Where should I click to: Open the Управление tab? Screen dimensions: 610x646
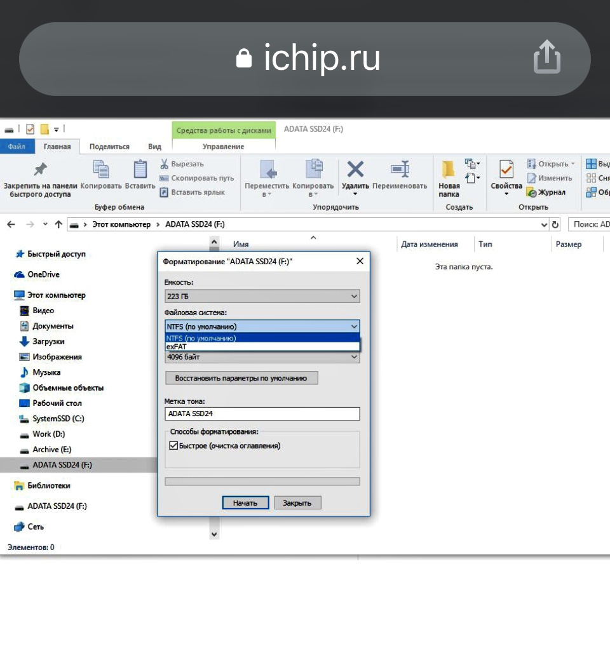[x=224, y=147]
